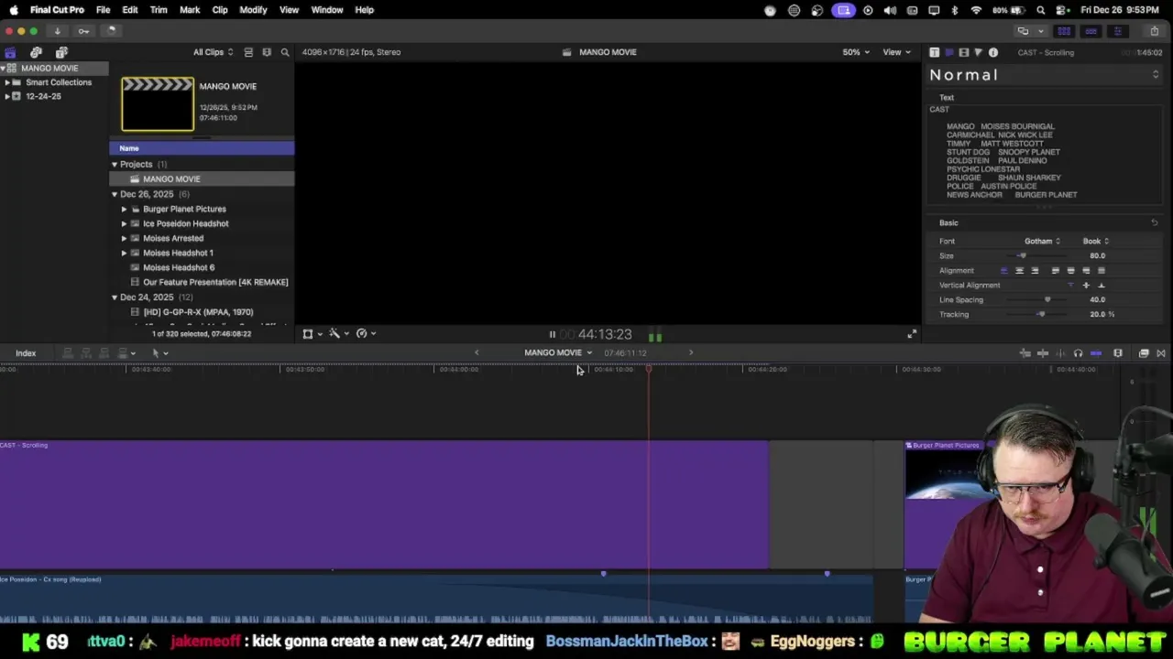Expand Burger Planet Pictures clip
1173x659 pixels.
click(x=125, y=209)
